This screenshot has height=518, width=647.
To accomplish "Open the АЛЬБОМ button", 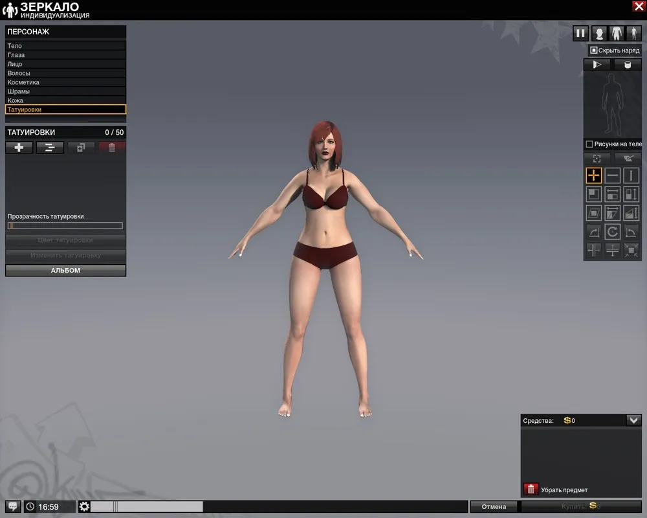I will click(65, 270).
